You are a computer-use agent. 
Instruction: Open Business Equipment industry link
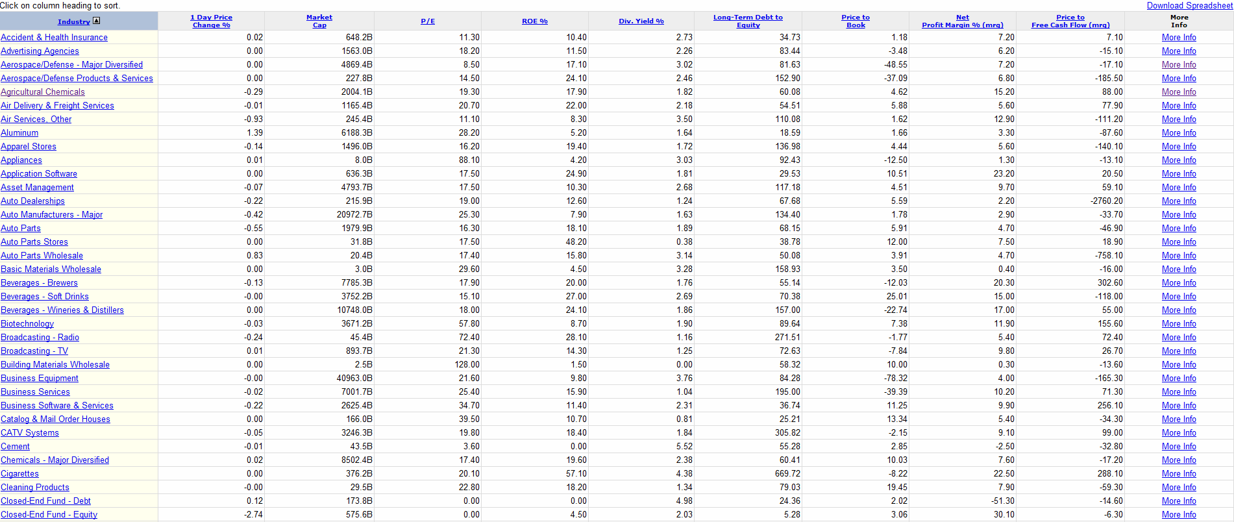40,379
